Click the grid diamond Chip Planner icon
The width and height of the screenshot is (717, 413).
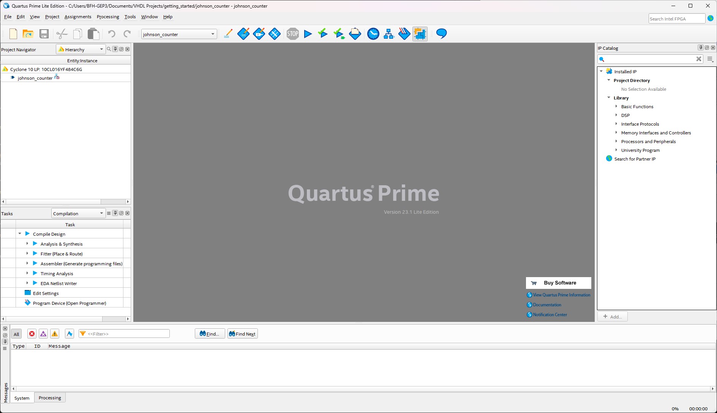275,34
